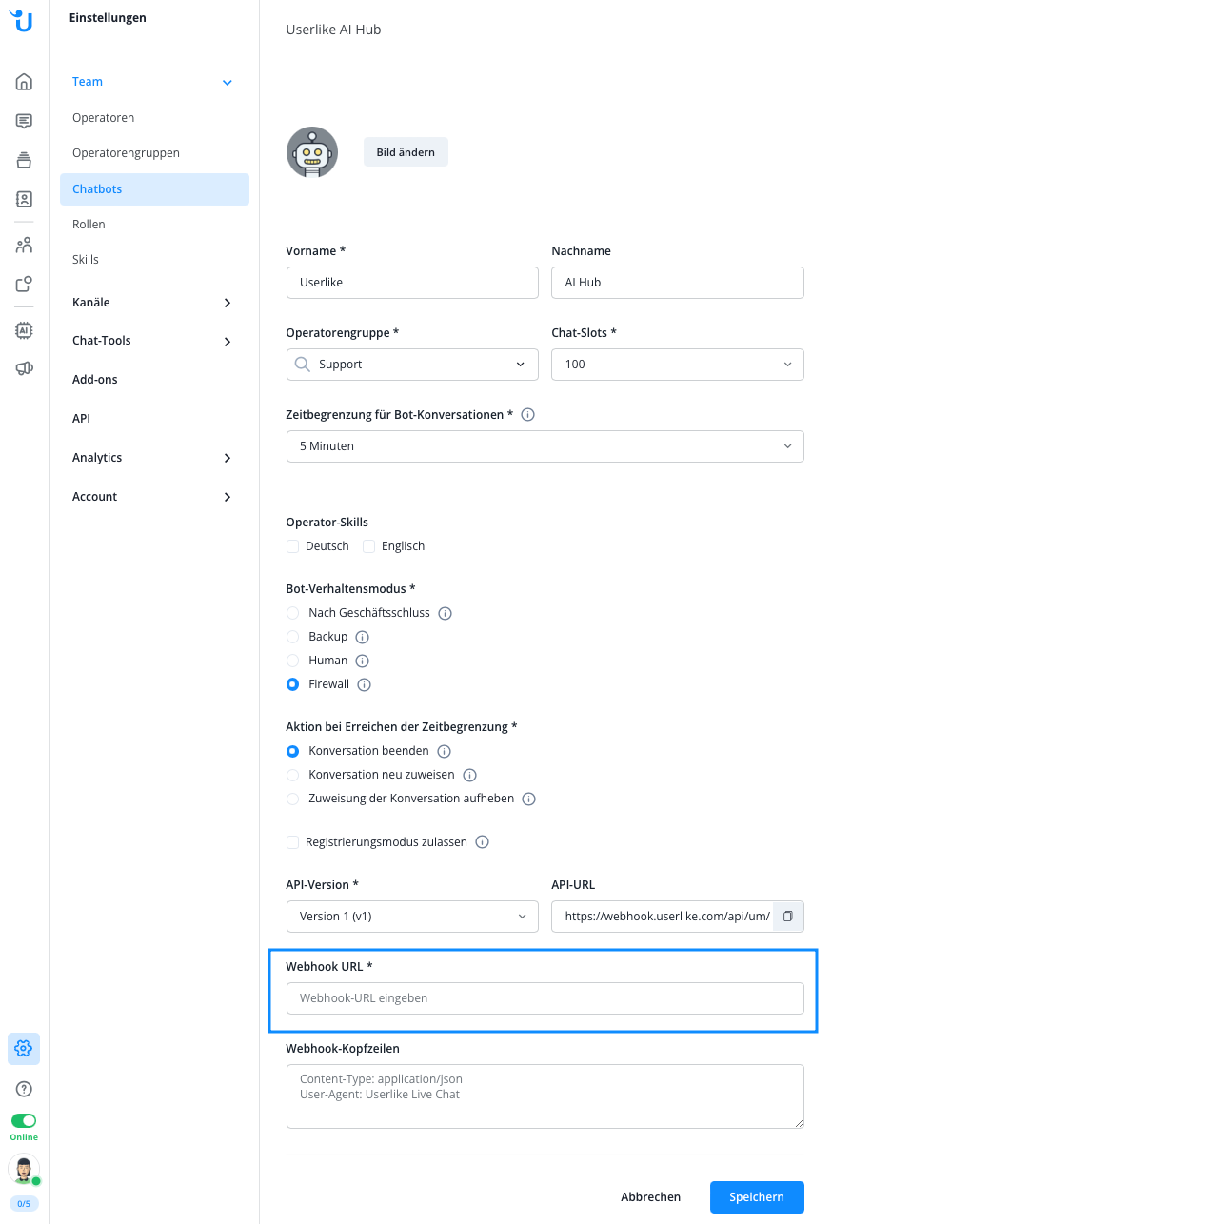Viewport: 1209px width, 1224px height.
Task: Open the AI chip sidebar icon
Action: click(24, 330)
